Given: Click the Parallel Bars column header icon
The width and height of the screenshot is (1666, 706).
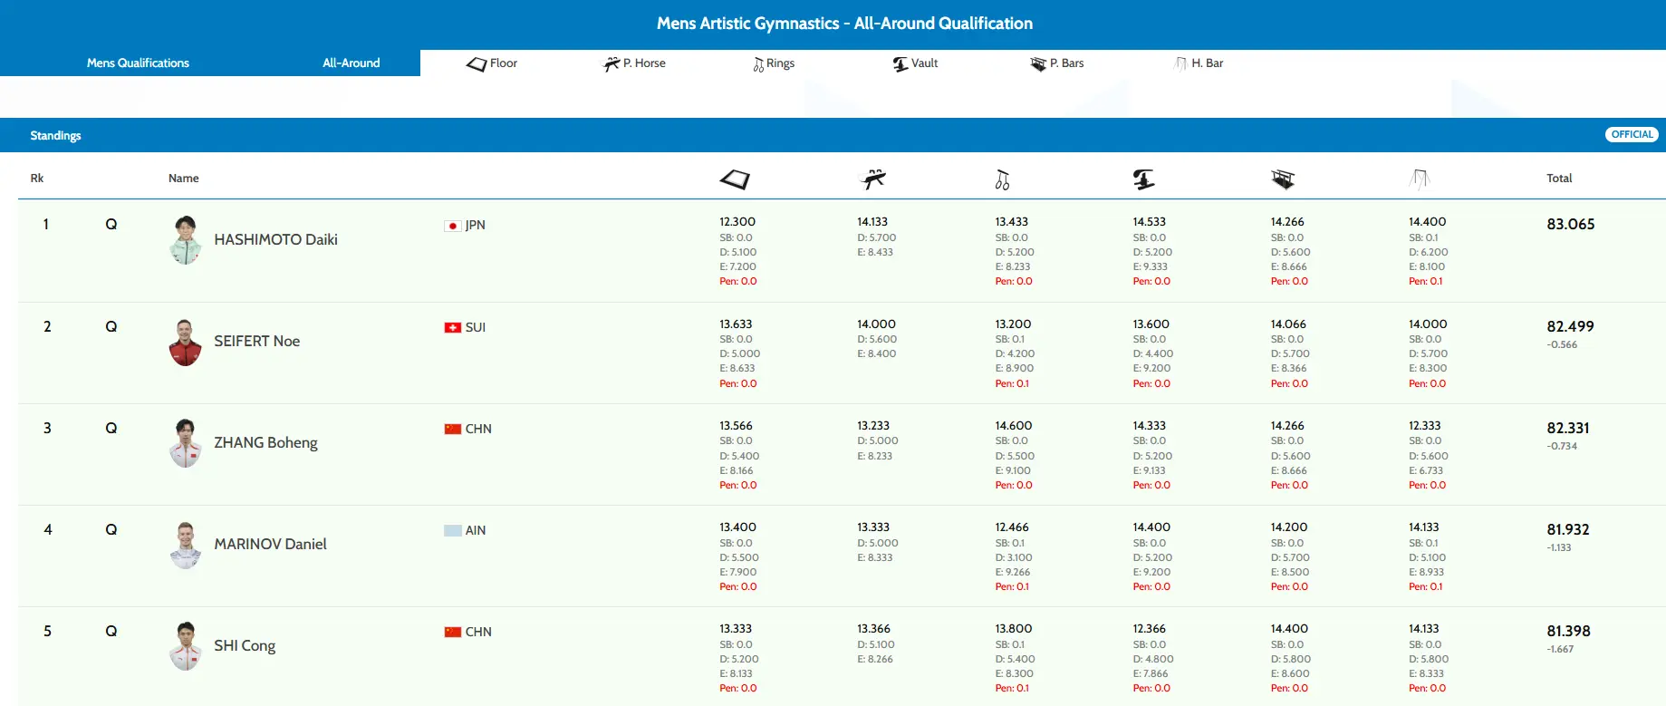Looking at the screenshot, I should pos(1283,179).
